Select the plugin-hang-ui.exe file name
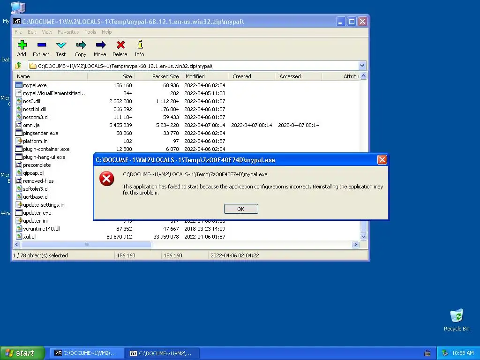Image resolution: width=480 pixels, height=360 pixels. (44, 157)
